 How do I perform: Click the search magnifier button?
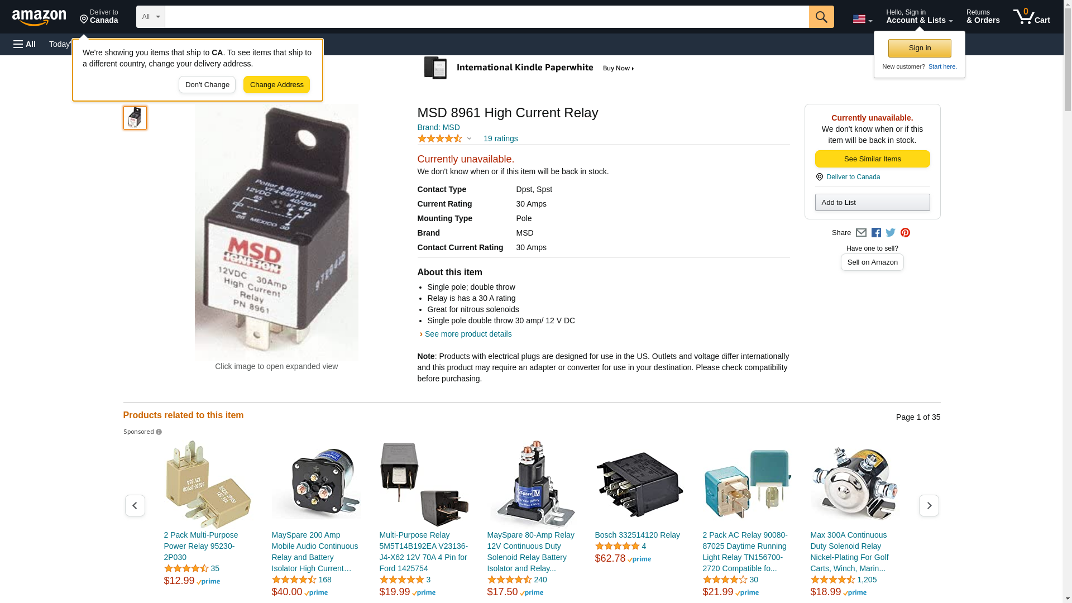click(821, 17)
